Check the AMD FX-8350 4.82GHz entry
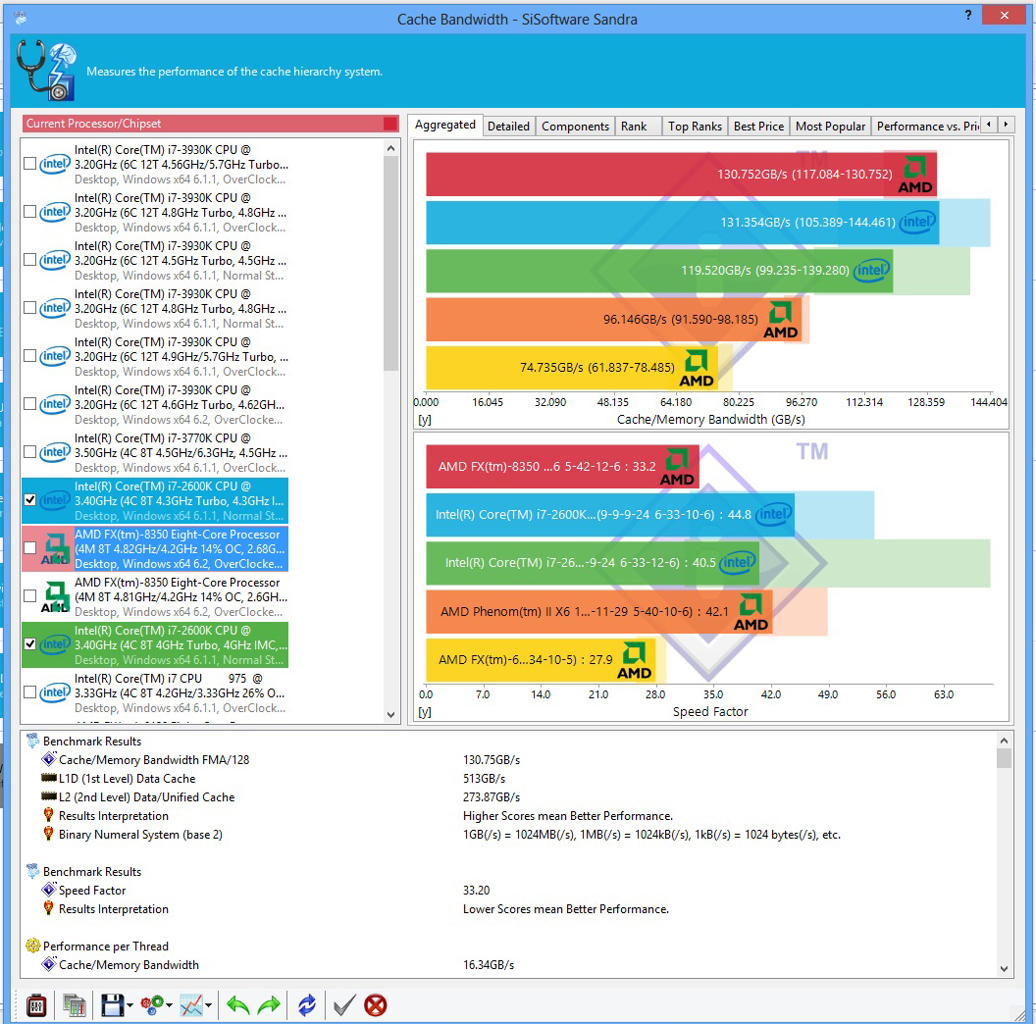1036x1024 pixels. coord(29,548)
